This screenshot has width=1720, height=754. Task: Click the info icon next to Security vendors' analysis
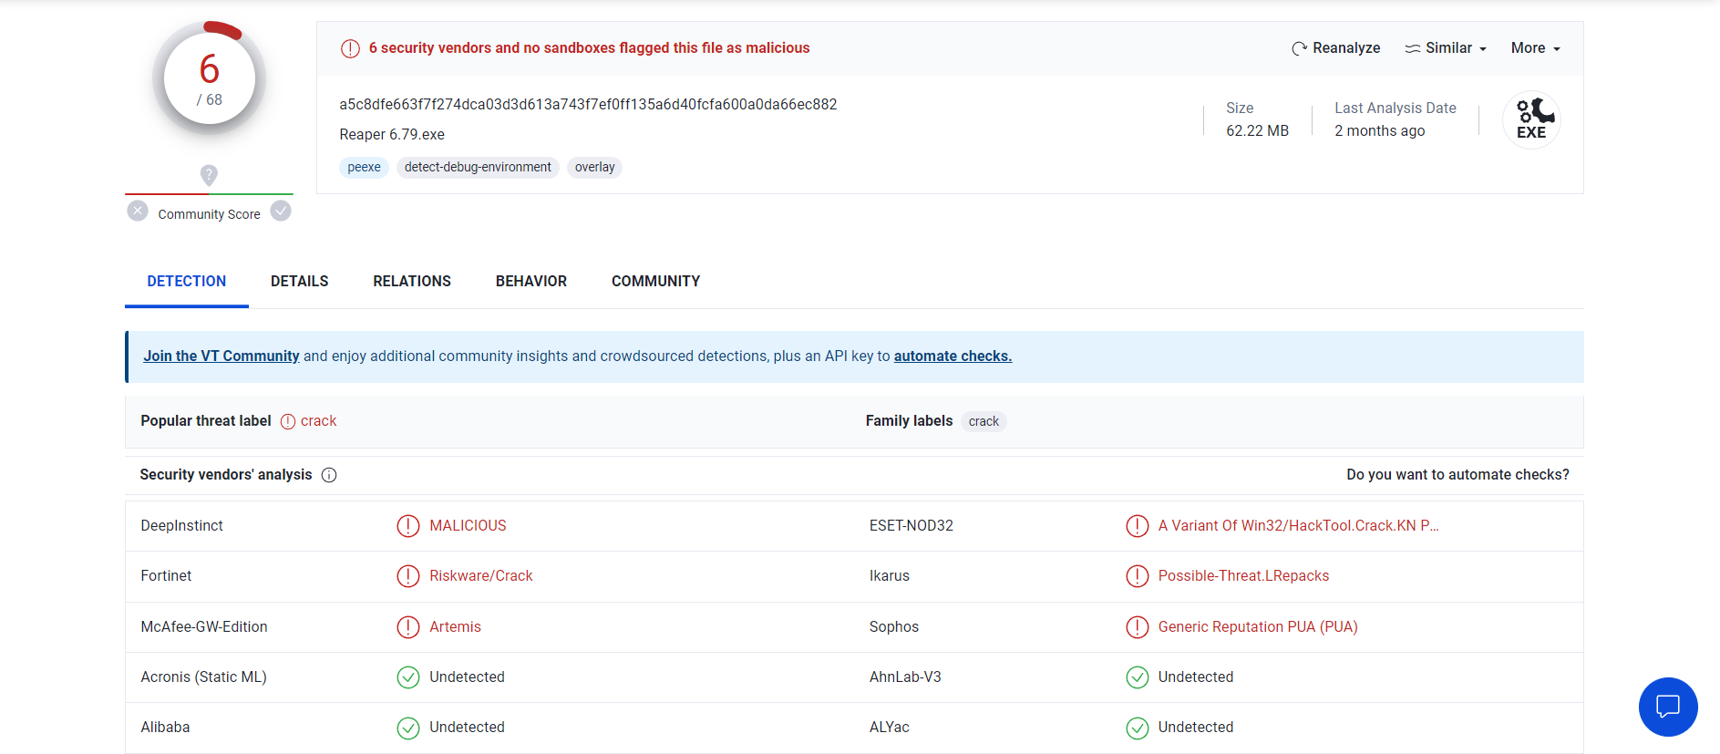coord(329,475)
